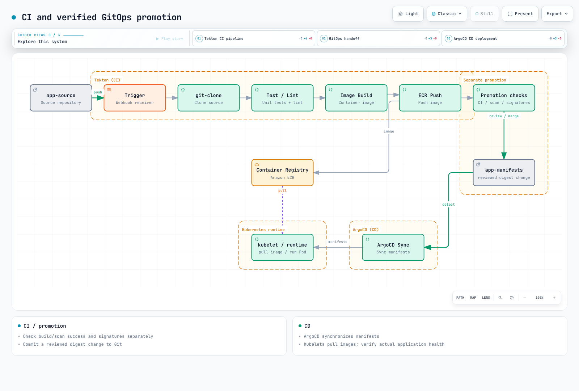Click the code icon on Promotion checks node
The height and width of the screenshot is (391, 579).
pyautogui.click(x=478, y=89)
